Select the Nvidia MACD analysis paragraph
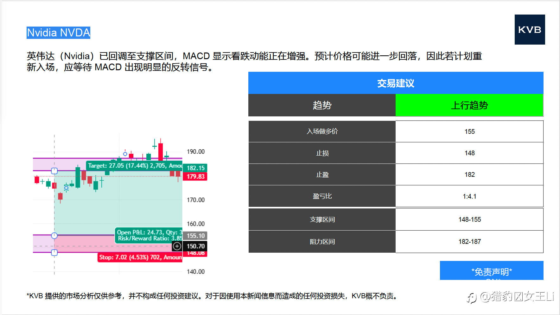 tap(254, 61)
